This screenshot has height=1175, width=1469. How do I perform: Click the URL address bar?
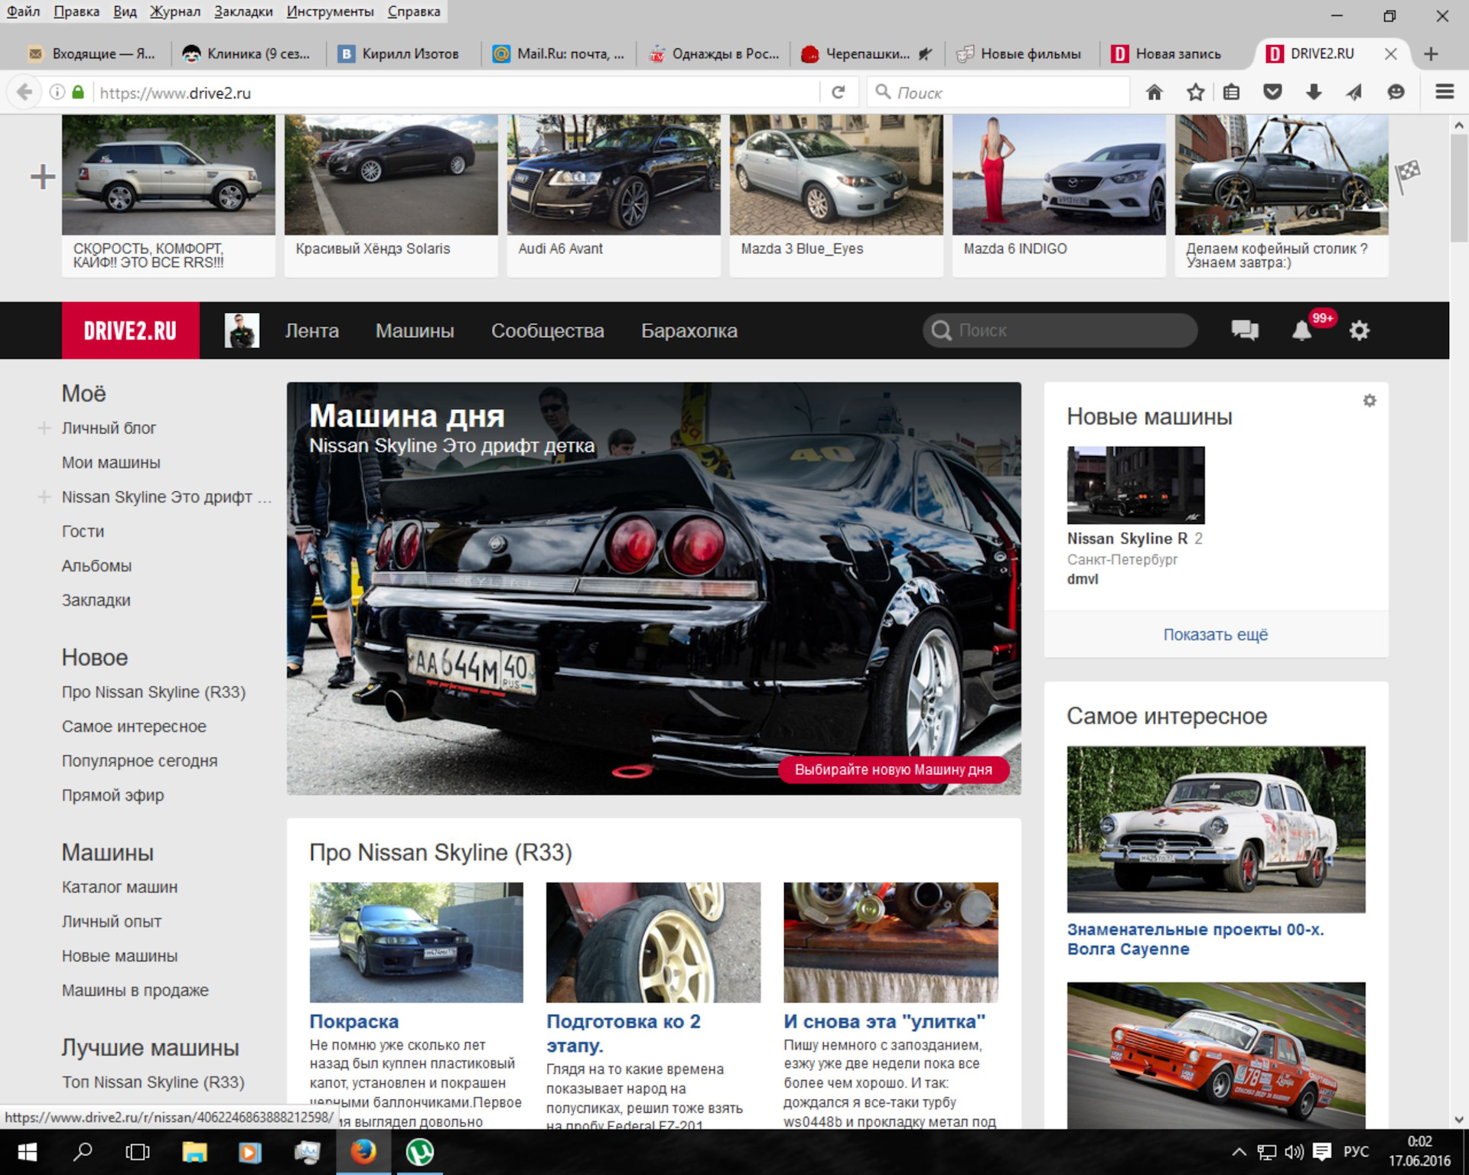click(456, 93)
